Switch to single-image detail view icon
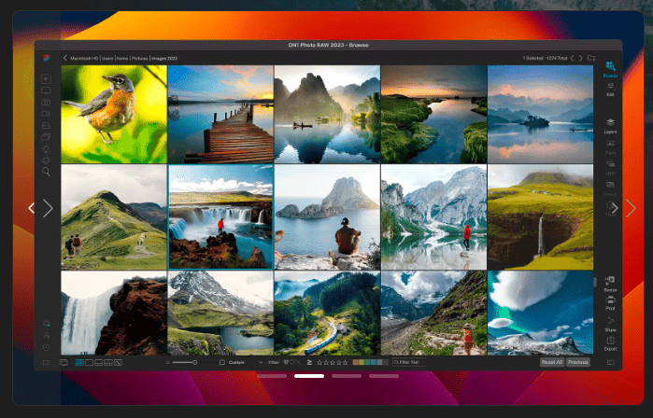 click(x=89, y=363)
